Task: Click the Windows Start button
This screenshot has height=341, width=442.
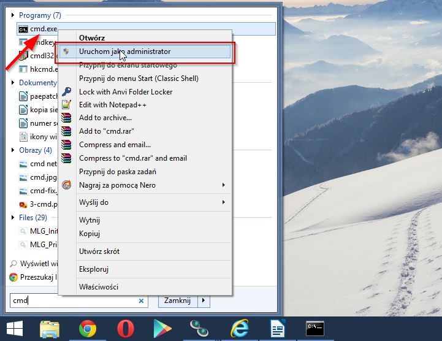Action: pyautogui.click(x=15, y=329)
